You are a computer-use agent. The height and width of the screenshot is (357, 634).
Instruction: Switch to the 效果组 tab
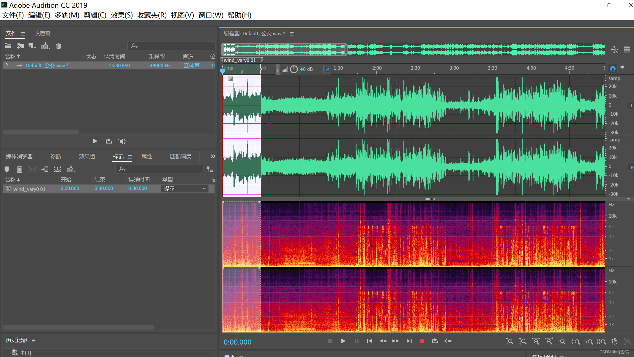(x=87, y=156)
